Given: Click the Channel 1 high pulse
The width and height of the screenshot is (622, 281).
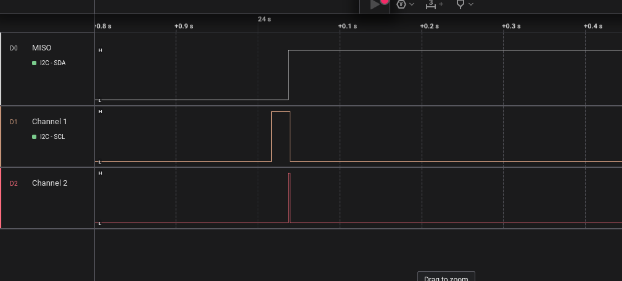Looking at the screenshot, I should coord(281,137).
